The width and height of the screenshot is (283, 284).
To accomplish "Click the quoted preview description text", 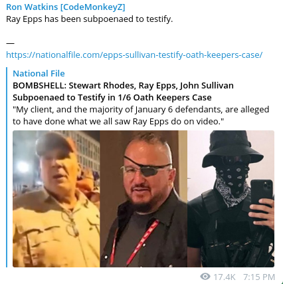I will coord(141,115).
